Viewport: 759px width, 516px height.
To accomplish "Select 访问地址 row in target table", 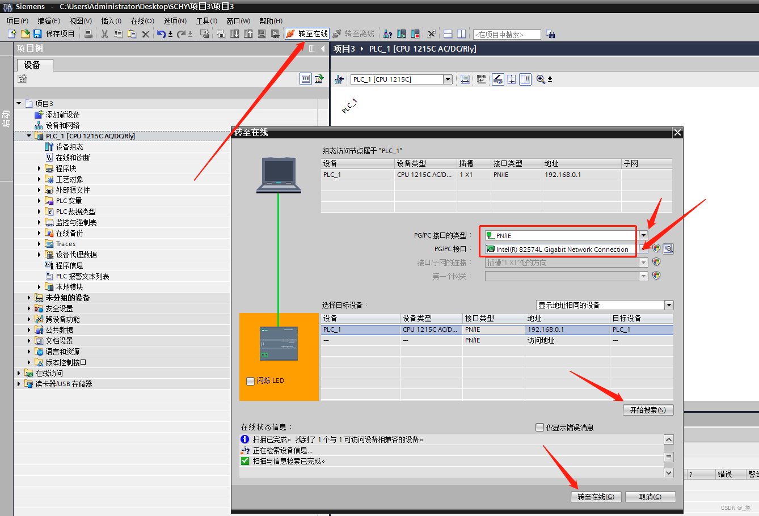I will (497, 340).
